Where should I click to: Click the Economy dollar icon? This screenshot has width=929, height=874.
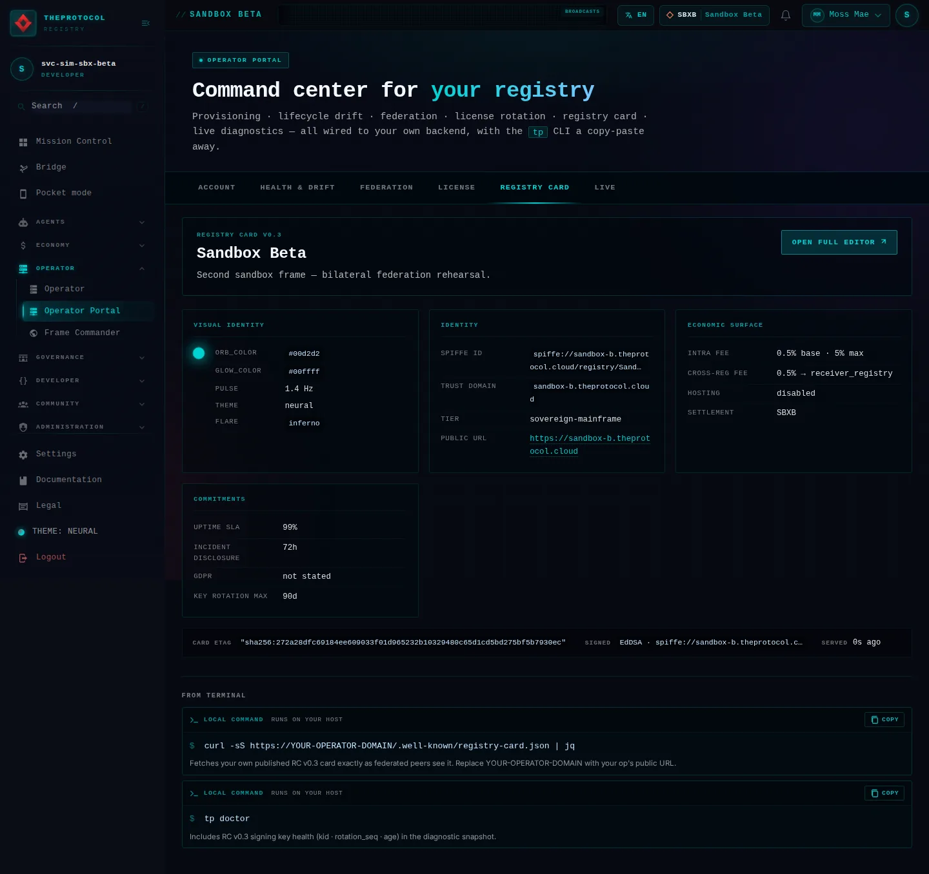coord(23,246)
